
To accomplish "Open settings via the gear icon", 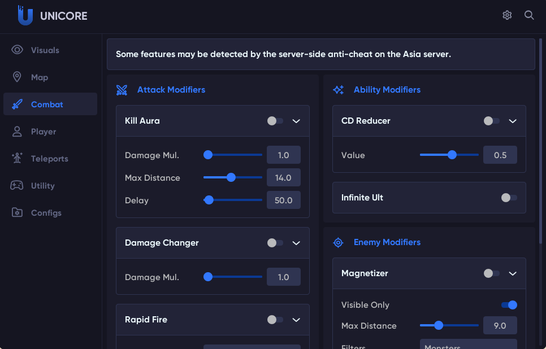I will click(507, 15).
